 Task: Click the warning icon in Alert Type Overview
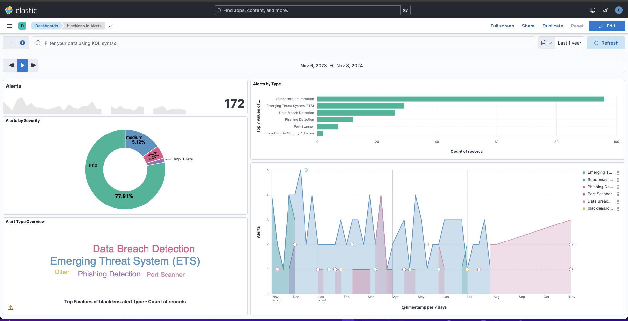11,307
